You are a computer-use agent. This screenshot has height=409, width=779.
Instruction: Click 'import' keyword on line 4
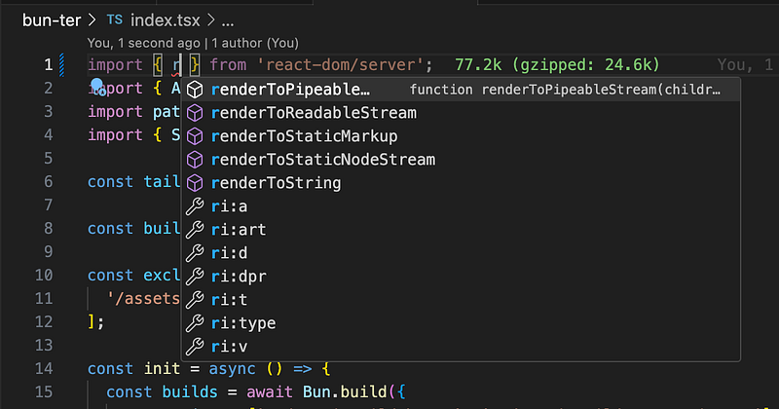click(x=115, y=135)
